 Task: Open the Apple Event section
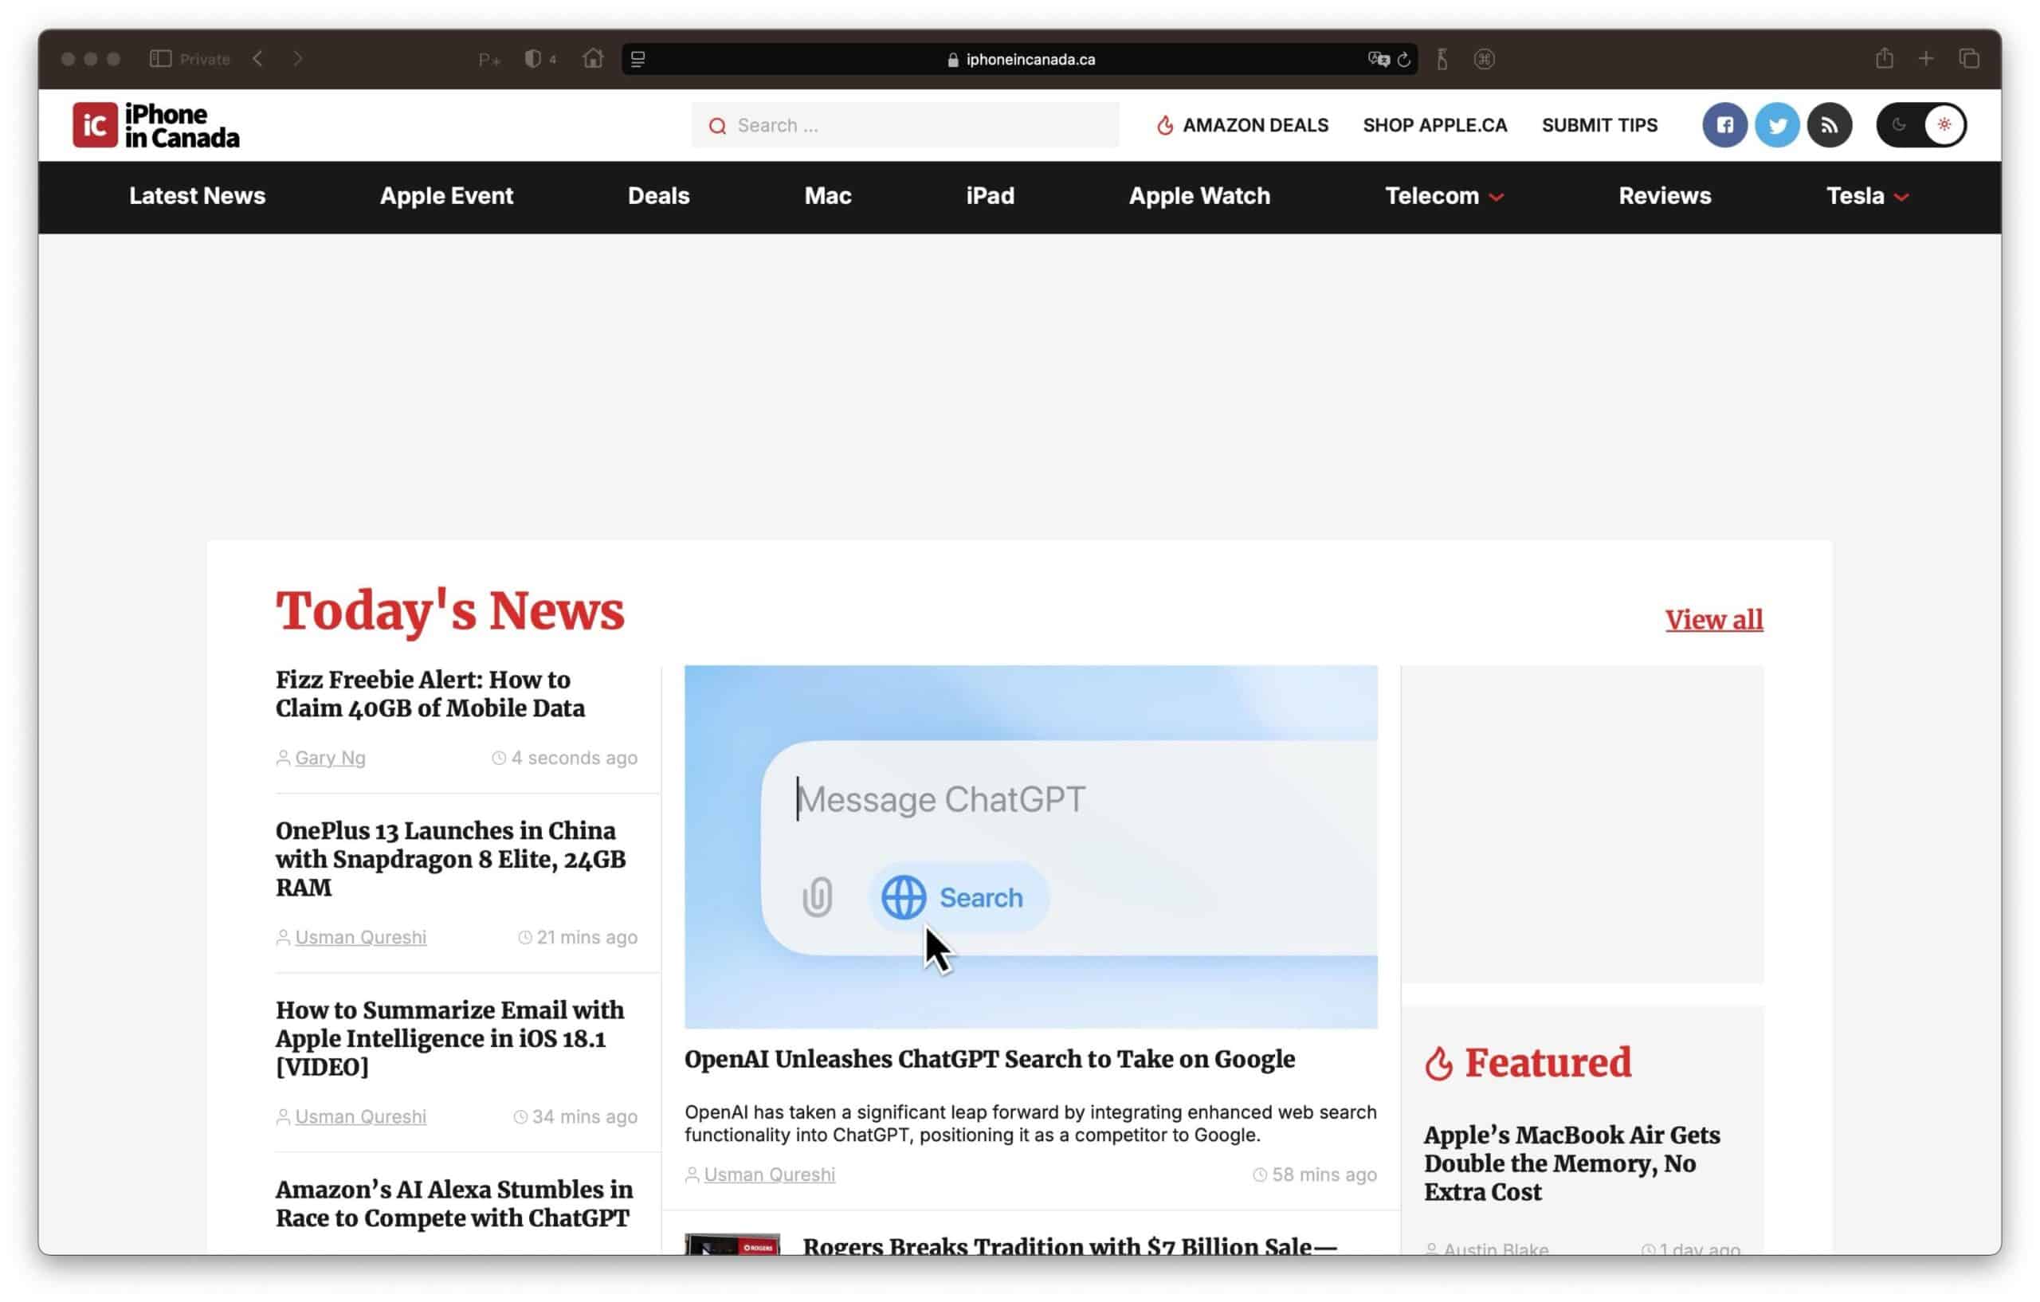pos(446,197)
